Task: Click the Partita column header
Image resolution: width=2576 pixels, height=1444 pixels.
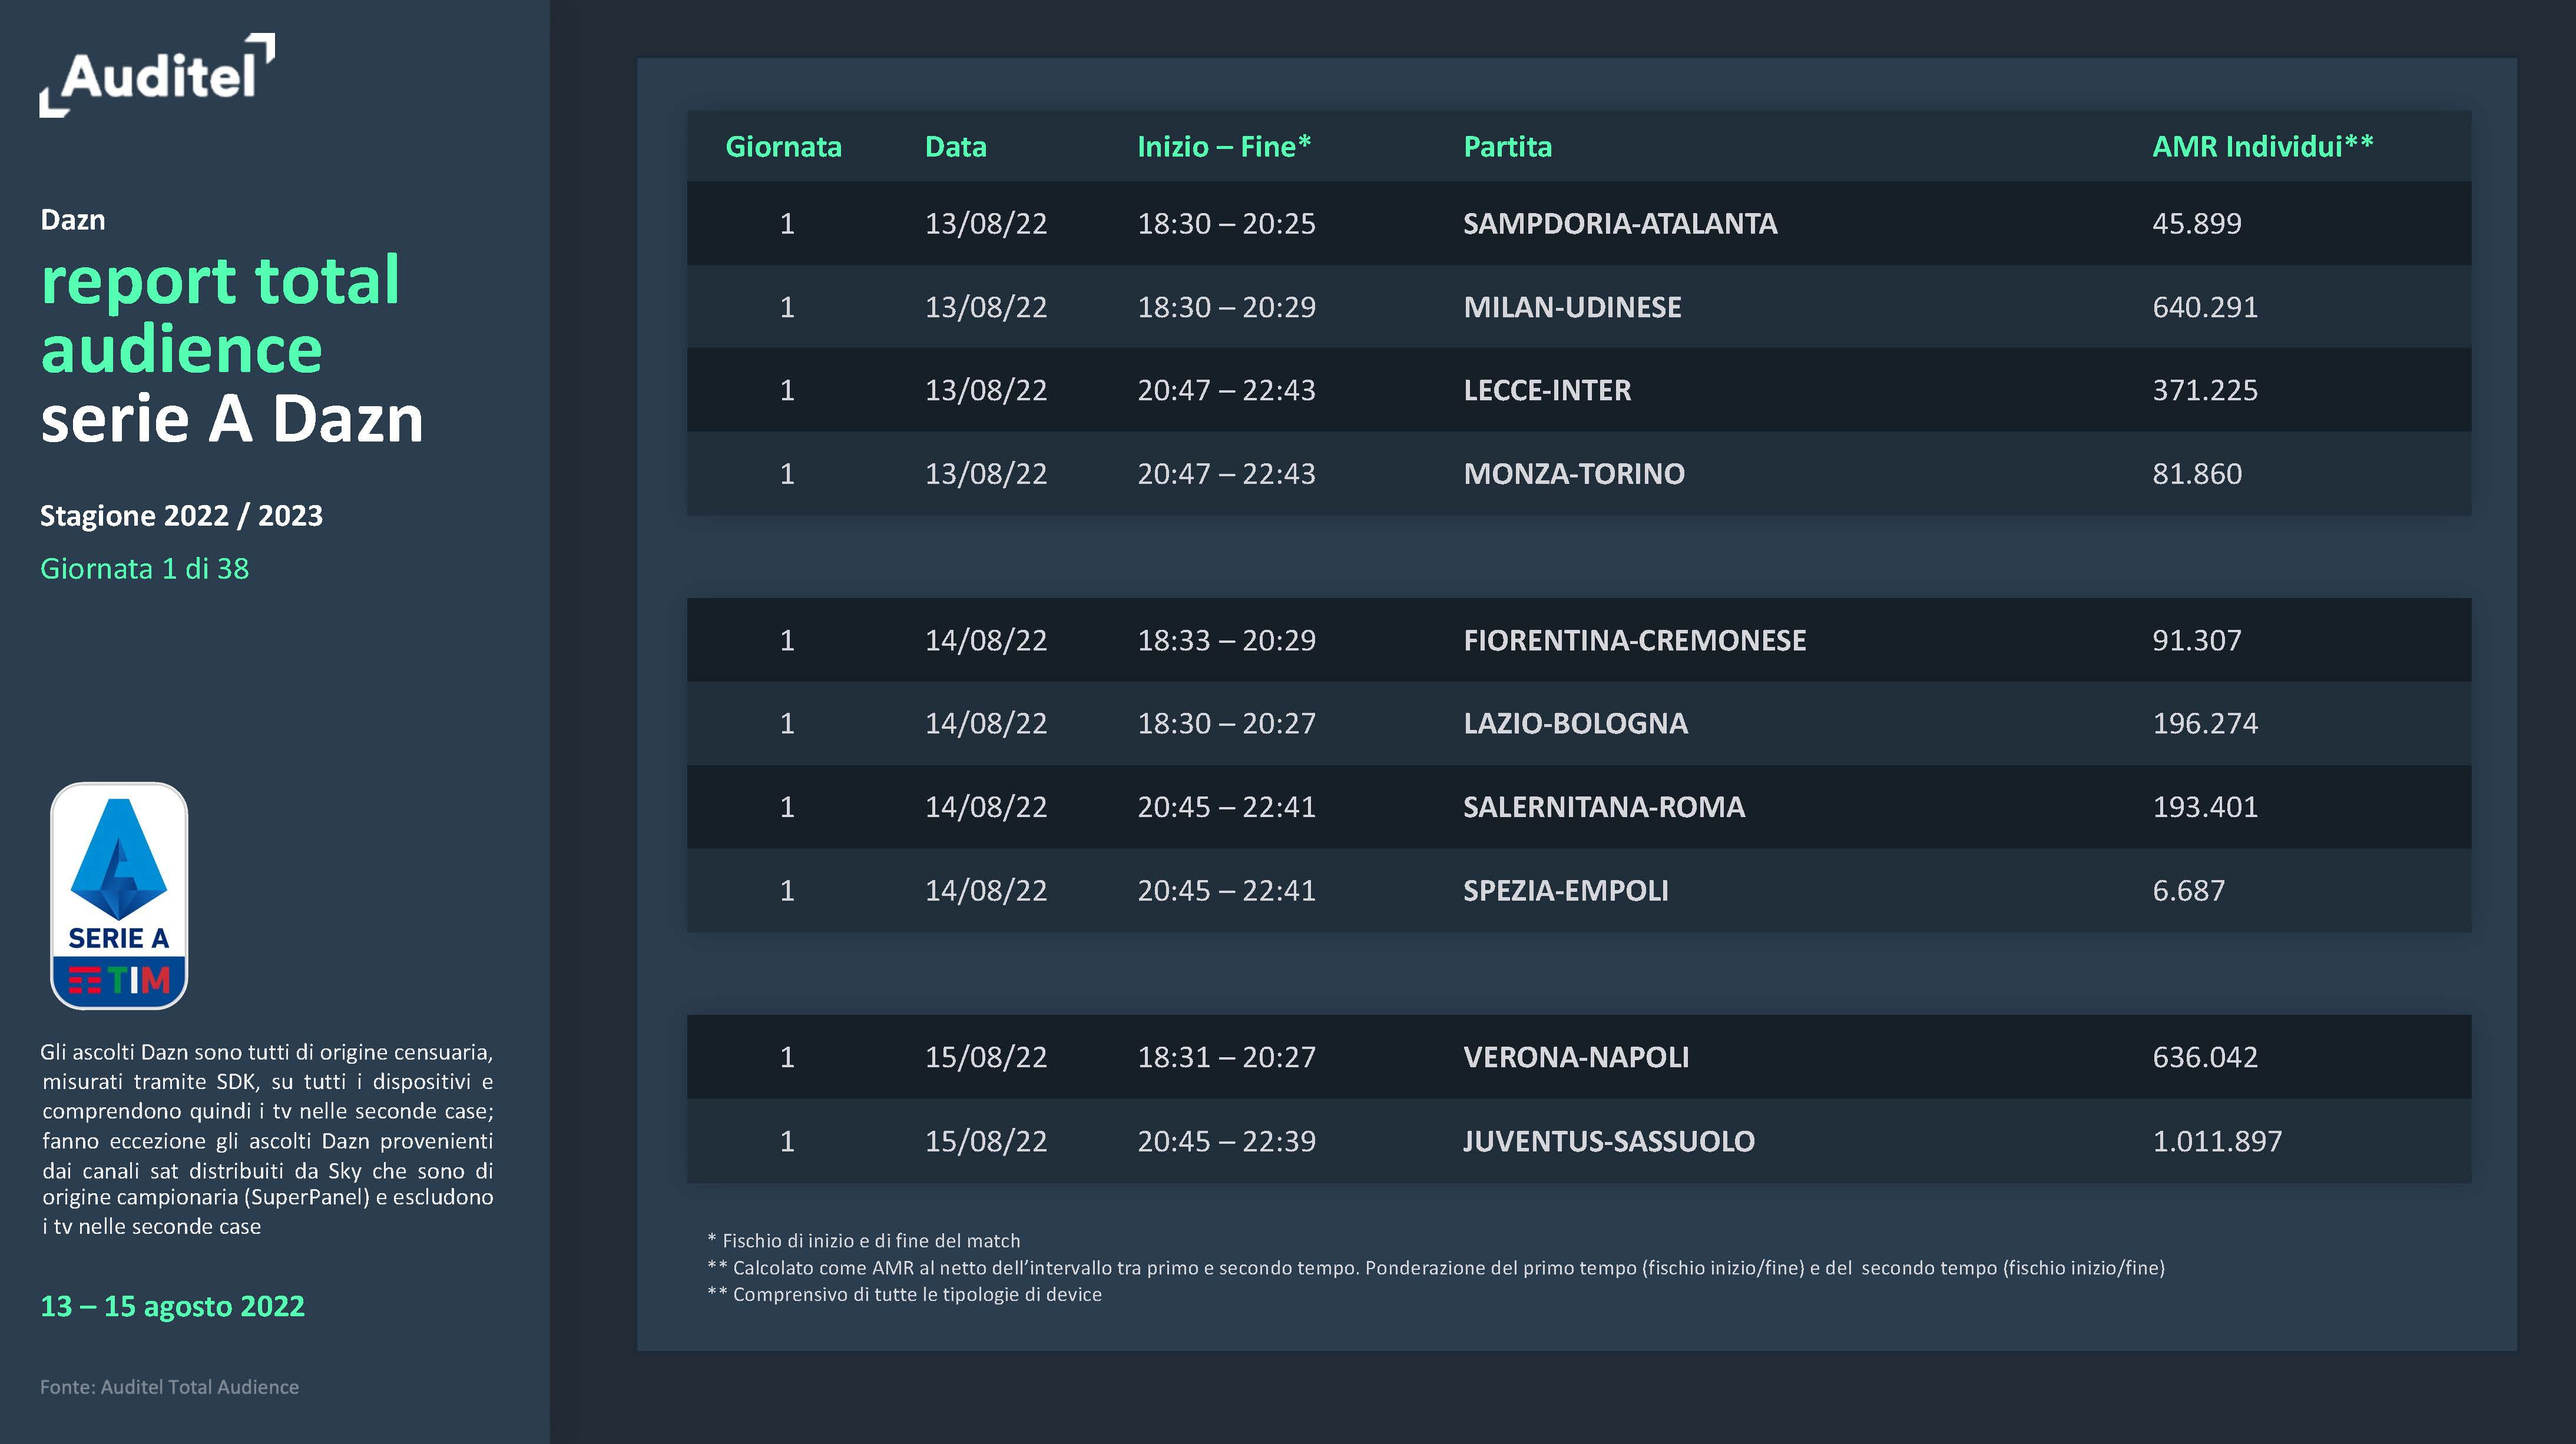Action: pos(1507,147)
